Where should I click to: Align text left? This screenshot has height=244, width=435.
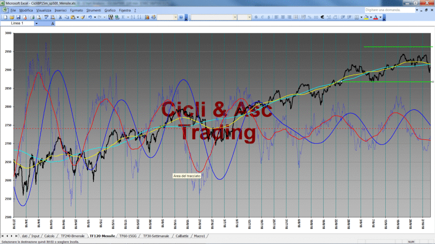click(x=276, y=17)
